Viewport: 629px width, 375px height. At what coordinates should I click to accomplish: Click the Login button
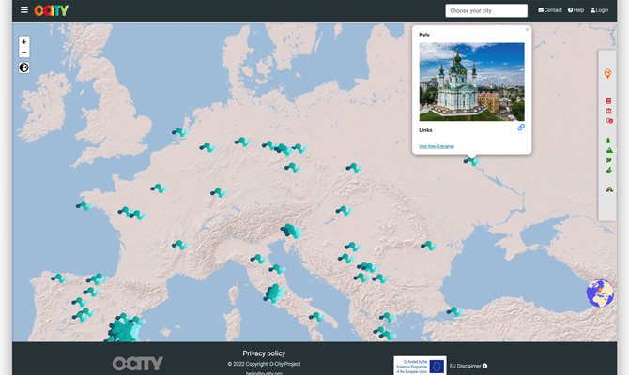[599, 10]
